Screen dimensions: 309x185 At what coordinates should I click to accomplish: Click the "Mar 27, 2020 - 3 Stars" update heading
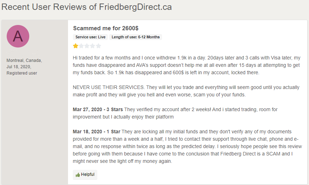tap(98, 110)
